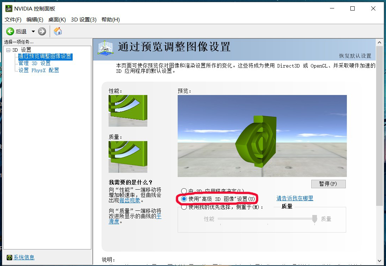Click the right scrollbar up arrow
This screenshot has height=266, width=386.
coord(380,42)
